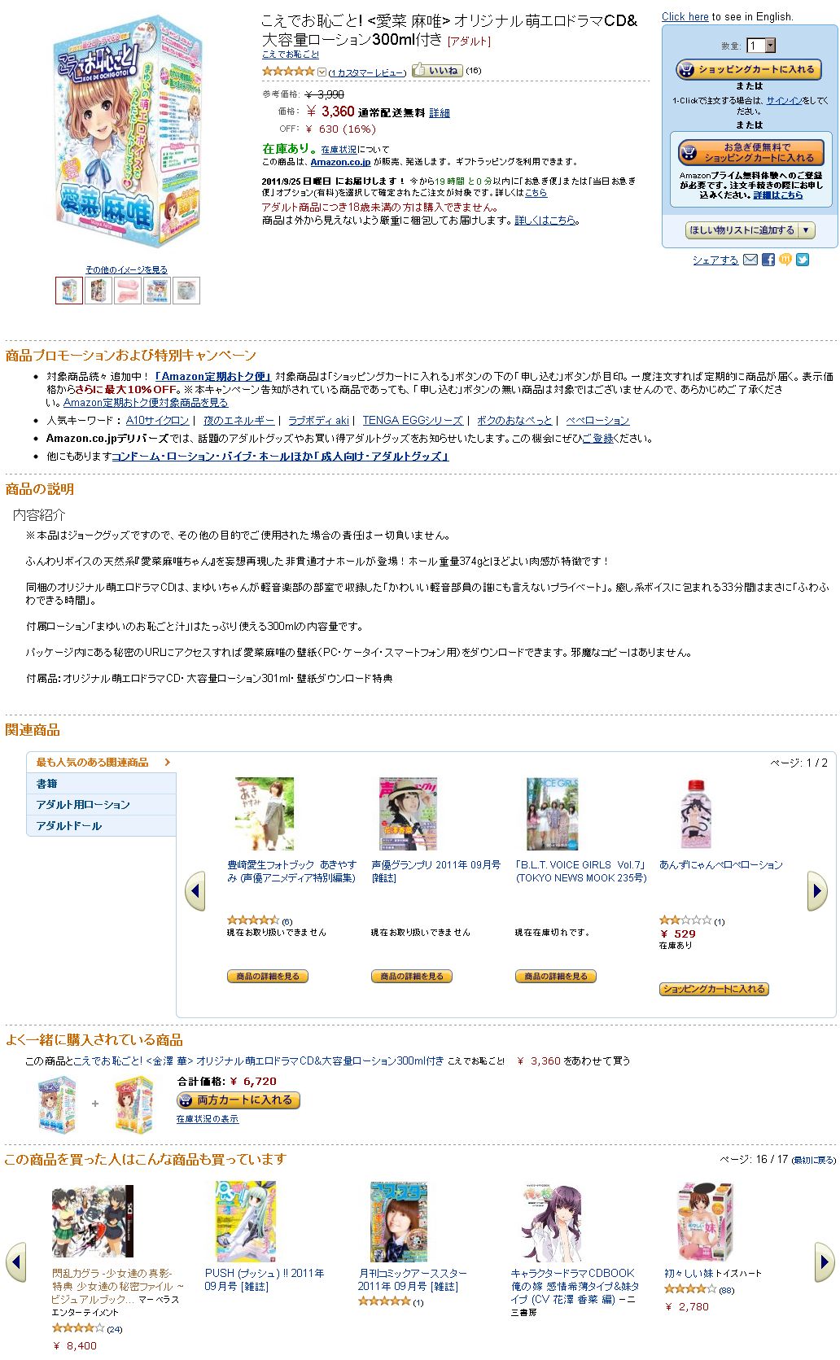Click the related products right arrow
This screenshot has width=840, height=1360.
coord(816,891)
